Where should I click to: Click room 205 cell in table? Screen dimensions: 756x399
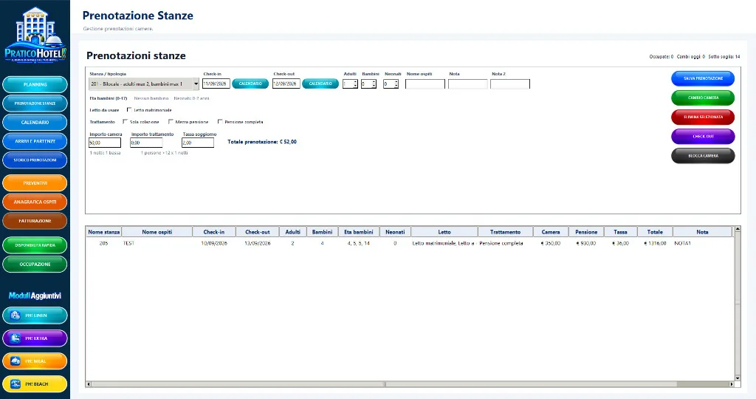pyautogui.click(x=103, y=243)
